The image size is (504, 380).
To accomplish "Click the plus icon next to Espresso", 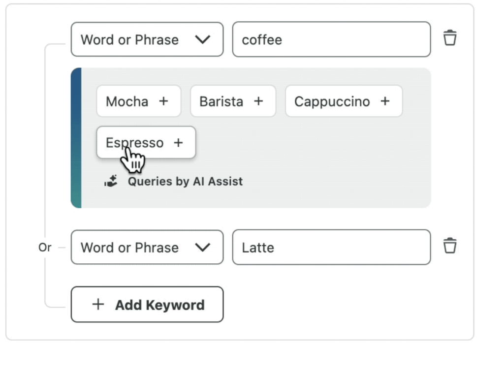I will (x=178, y=143).
